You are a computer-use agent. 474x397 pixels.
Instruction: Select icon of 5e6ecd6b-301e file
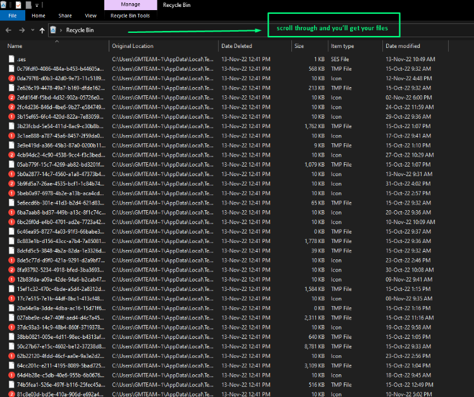pos(11,203)
